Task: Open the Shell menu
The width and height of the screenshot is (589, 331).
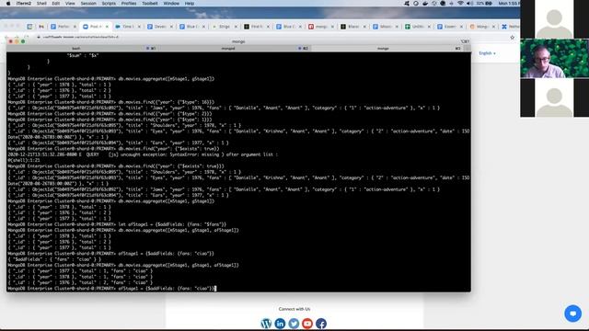Action: pos(41,4)
